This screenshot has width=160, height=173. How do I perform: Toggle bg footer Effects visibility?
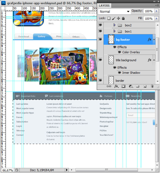click(115, 47)
